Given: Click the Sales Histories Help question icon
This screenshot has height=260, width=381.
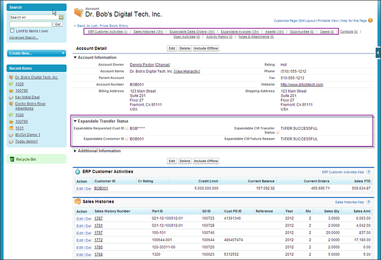Looking at the screenshot, I should tap(369, 202).
